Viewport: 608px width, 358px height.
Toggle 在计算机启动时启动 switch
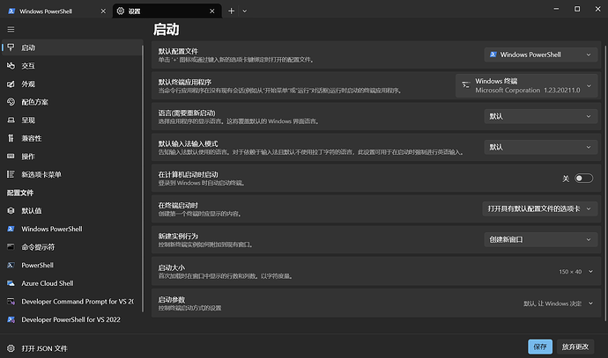coord(583,179)
